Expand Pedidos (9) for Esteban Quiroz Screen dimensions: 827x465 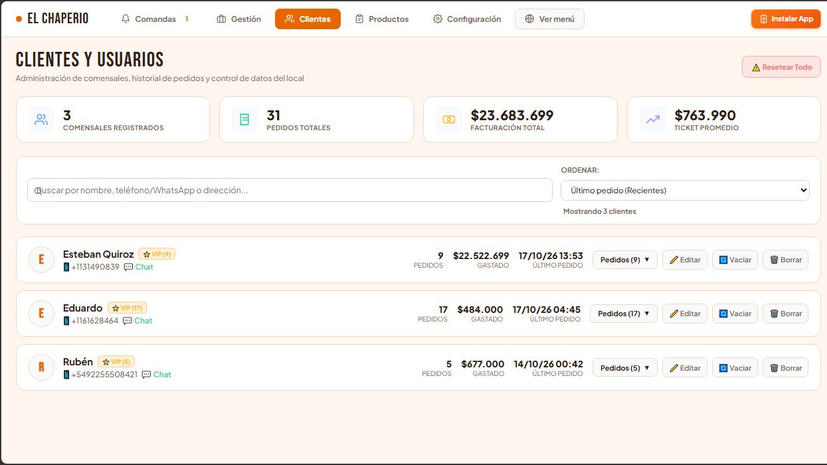tap(624, 260)
